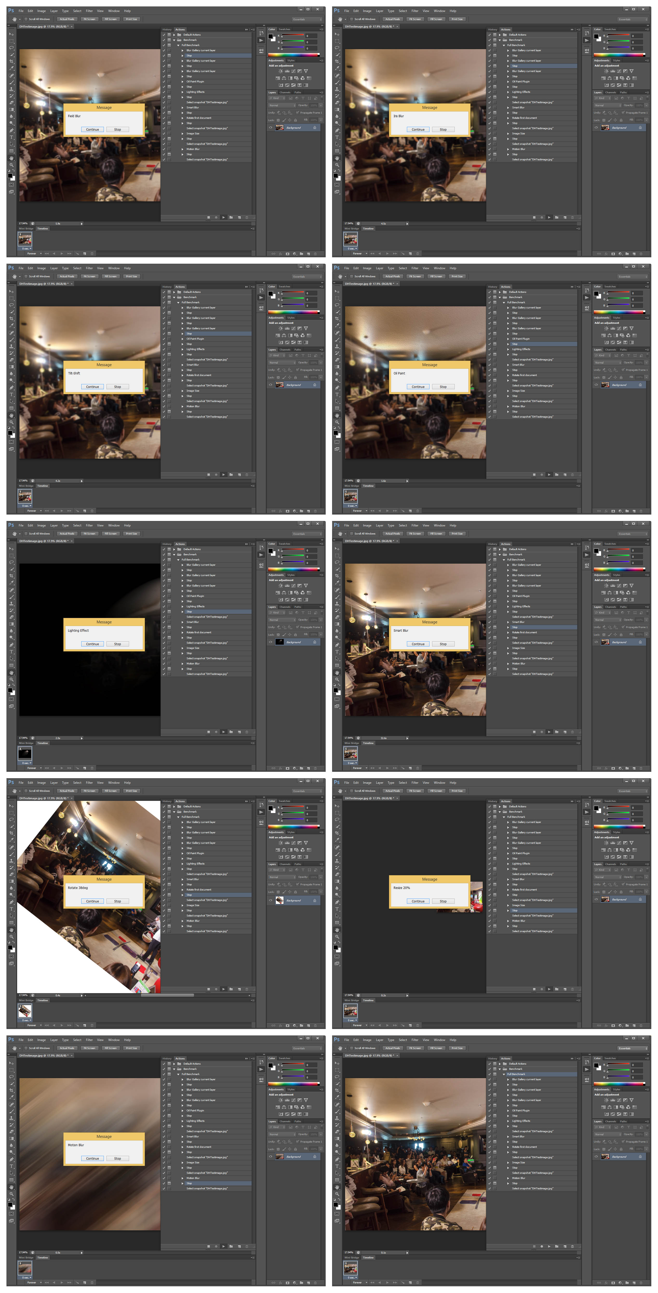
Task: Select the Crop tool in the Field Blur window
Action: pyautogui.click(x=11, y=61)
